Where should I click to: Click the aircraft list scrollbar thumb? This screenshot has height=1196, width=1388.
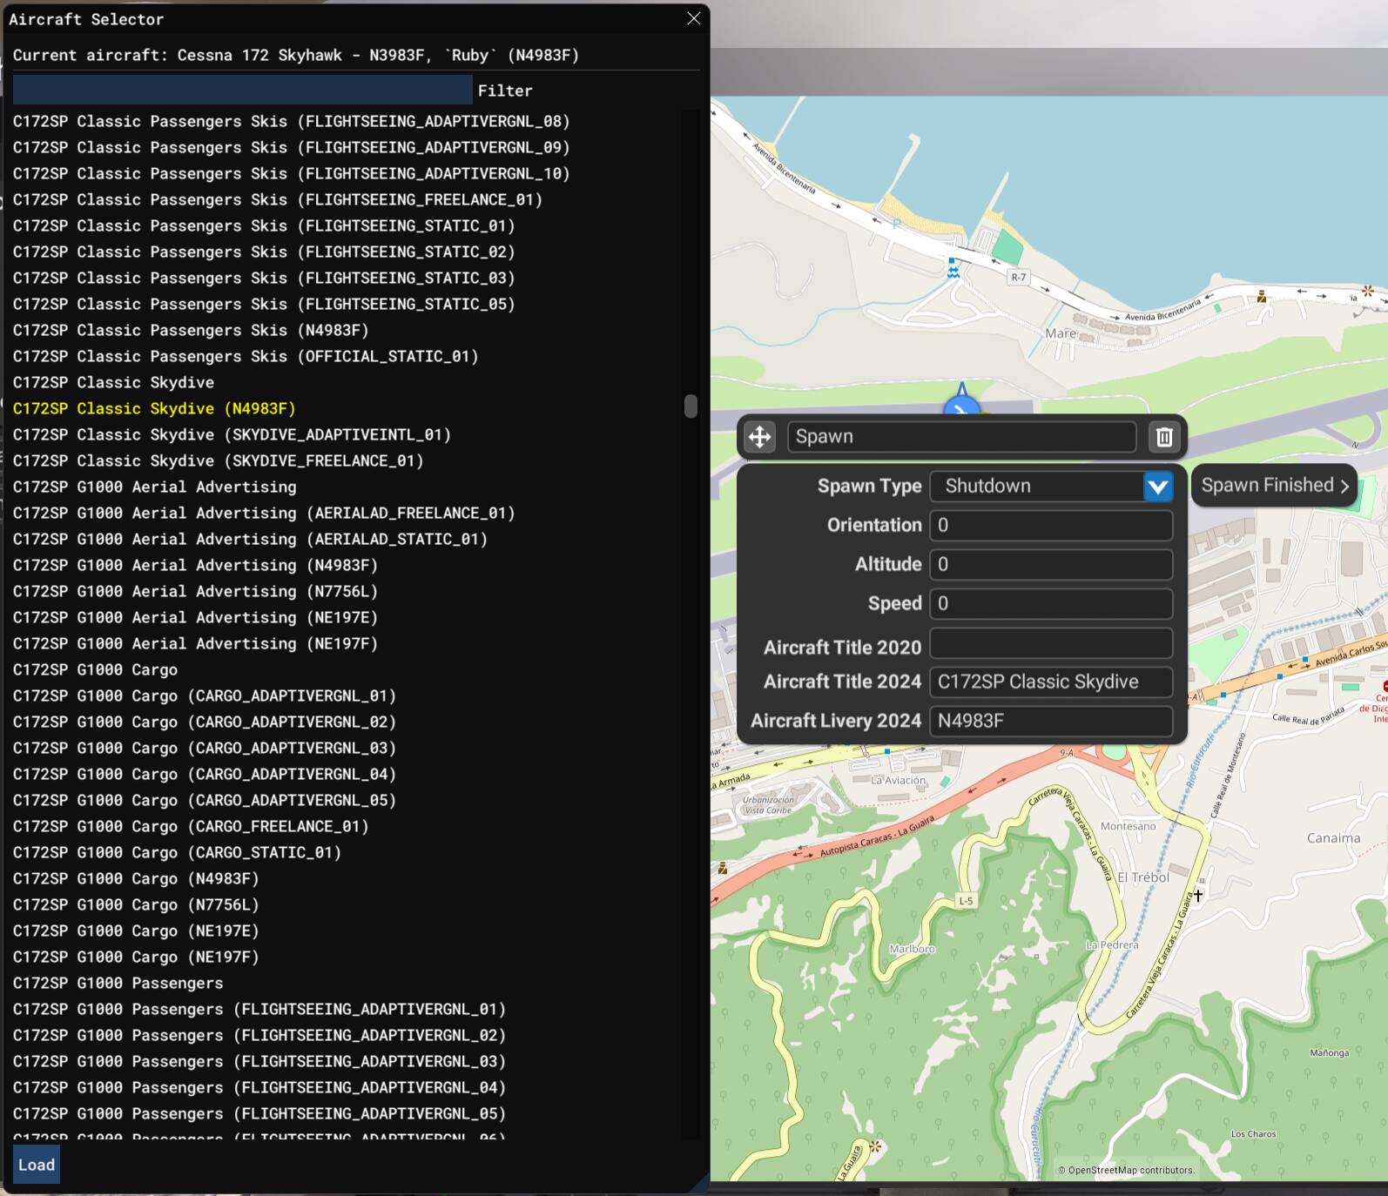coord(691,407)
